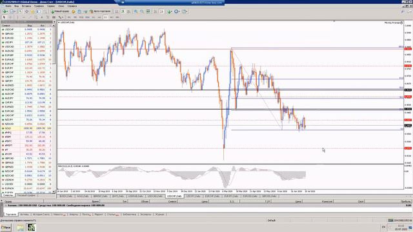Open the Periods clock dropdown
Viewport: 413px width, 232px height.
tap(177, 12)
